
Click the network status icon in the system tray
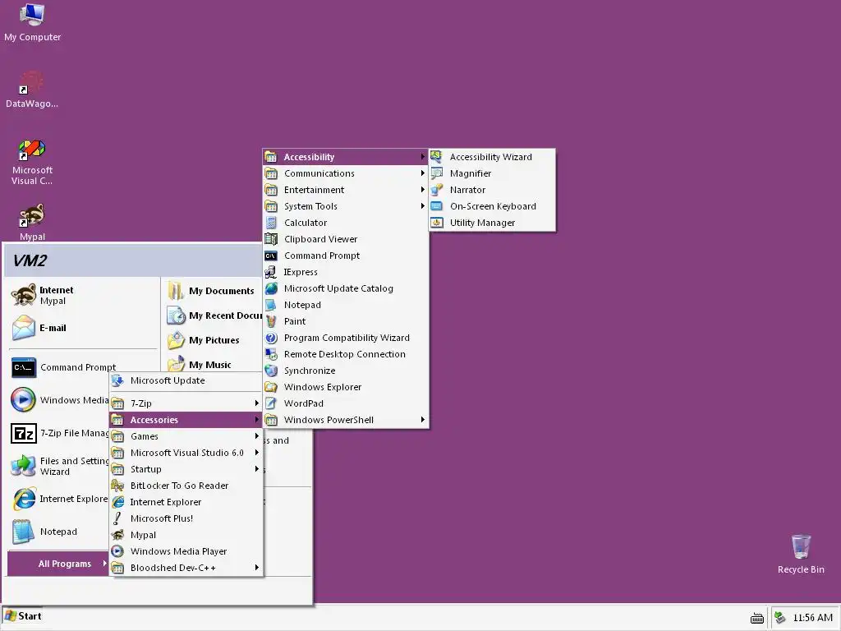(780, 618)
